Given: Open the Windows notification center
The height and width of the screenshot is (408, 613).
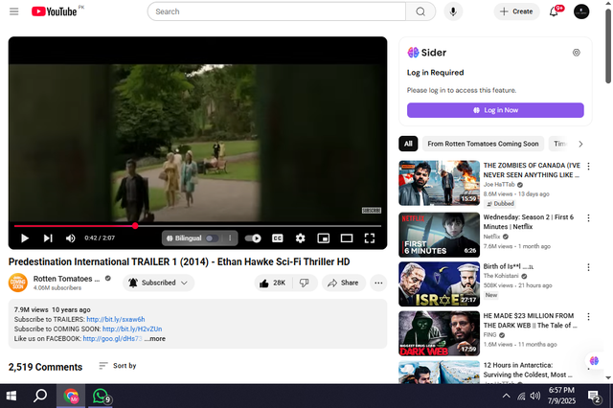Looking at the screenshot, I should (x=595, y=397).
